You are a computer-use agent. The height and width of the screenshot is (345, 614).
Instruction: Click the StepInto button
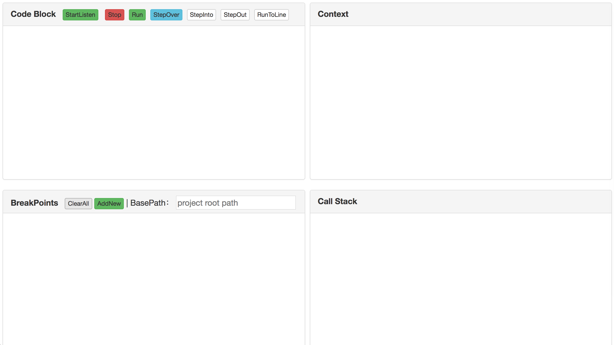(201, 15)
